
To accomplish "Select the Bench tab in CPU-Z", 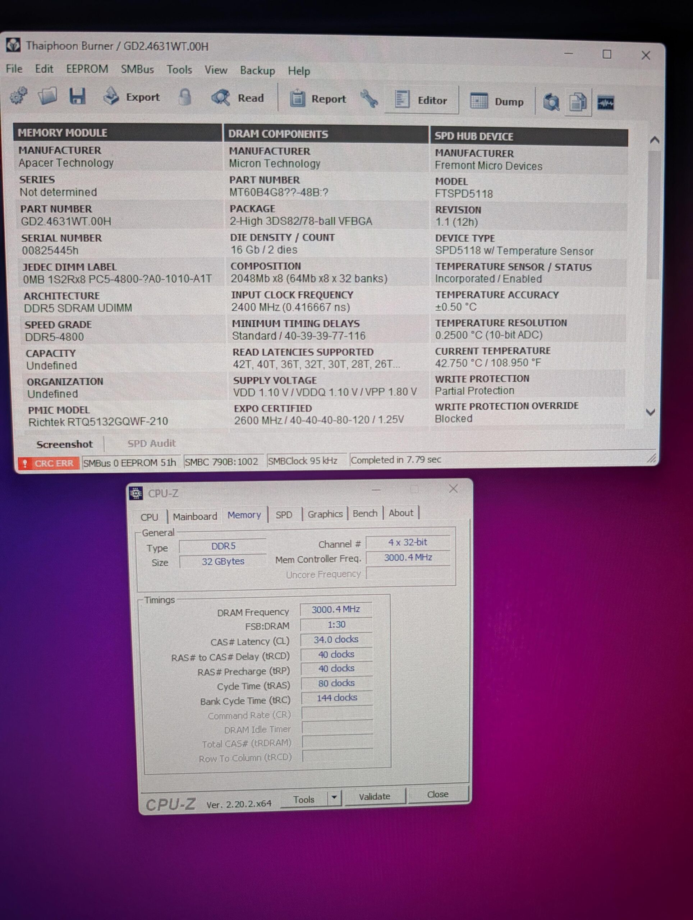I will pos(365,514).
